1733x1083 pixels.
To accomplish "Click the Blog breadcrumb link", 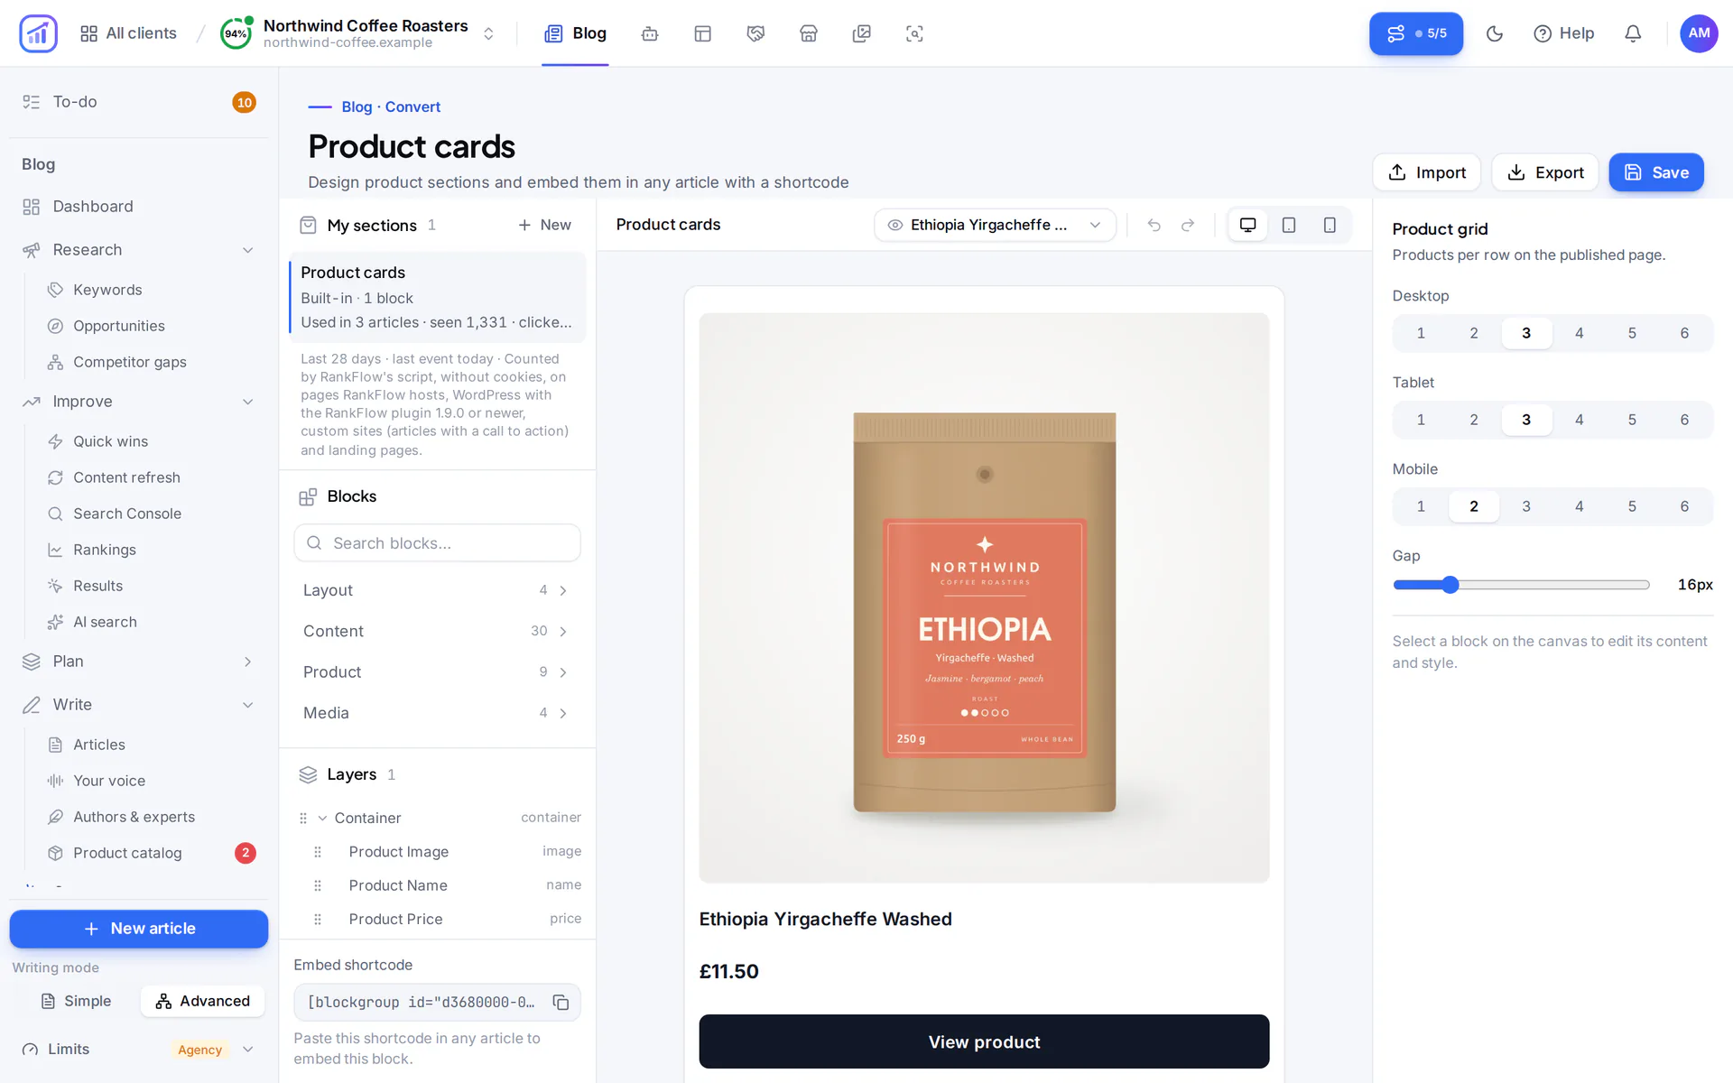I will pos(357,106).
